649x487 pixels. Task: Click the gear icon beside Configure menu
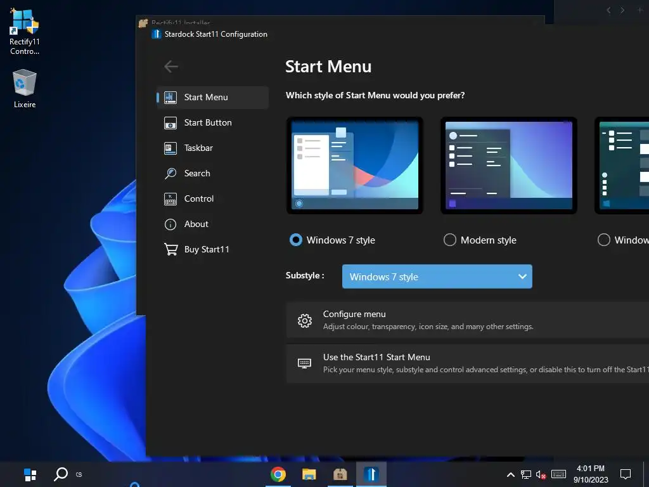pyautogui.click(x=305, y=320)
